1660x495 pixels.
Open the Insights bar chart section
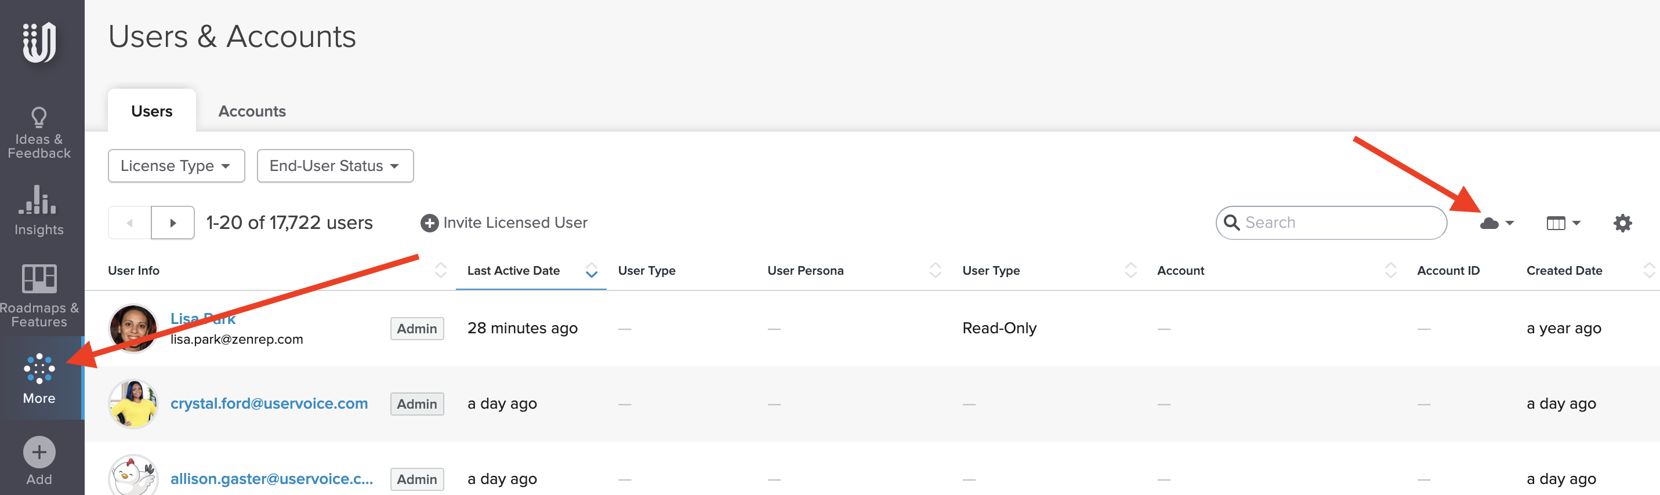click(39, 210)
